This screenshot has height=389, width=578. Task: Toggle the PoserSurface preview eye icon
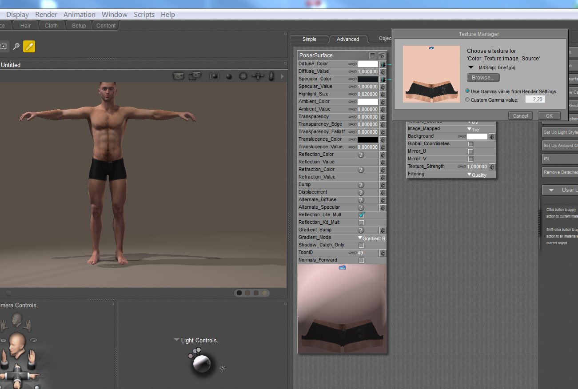(382, 56)
